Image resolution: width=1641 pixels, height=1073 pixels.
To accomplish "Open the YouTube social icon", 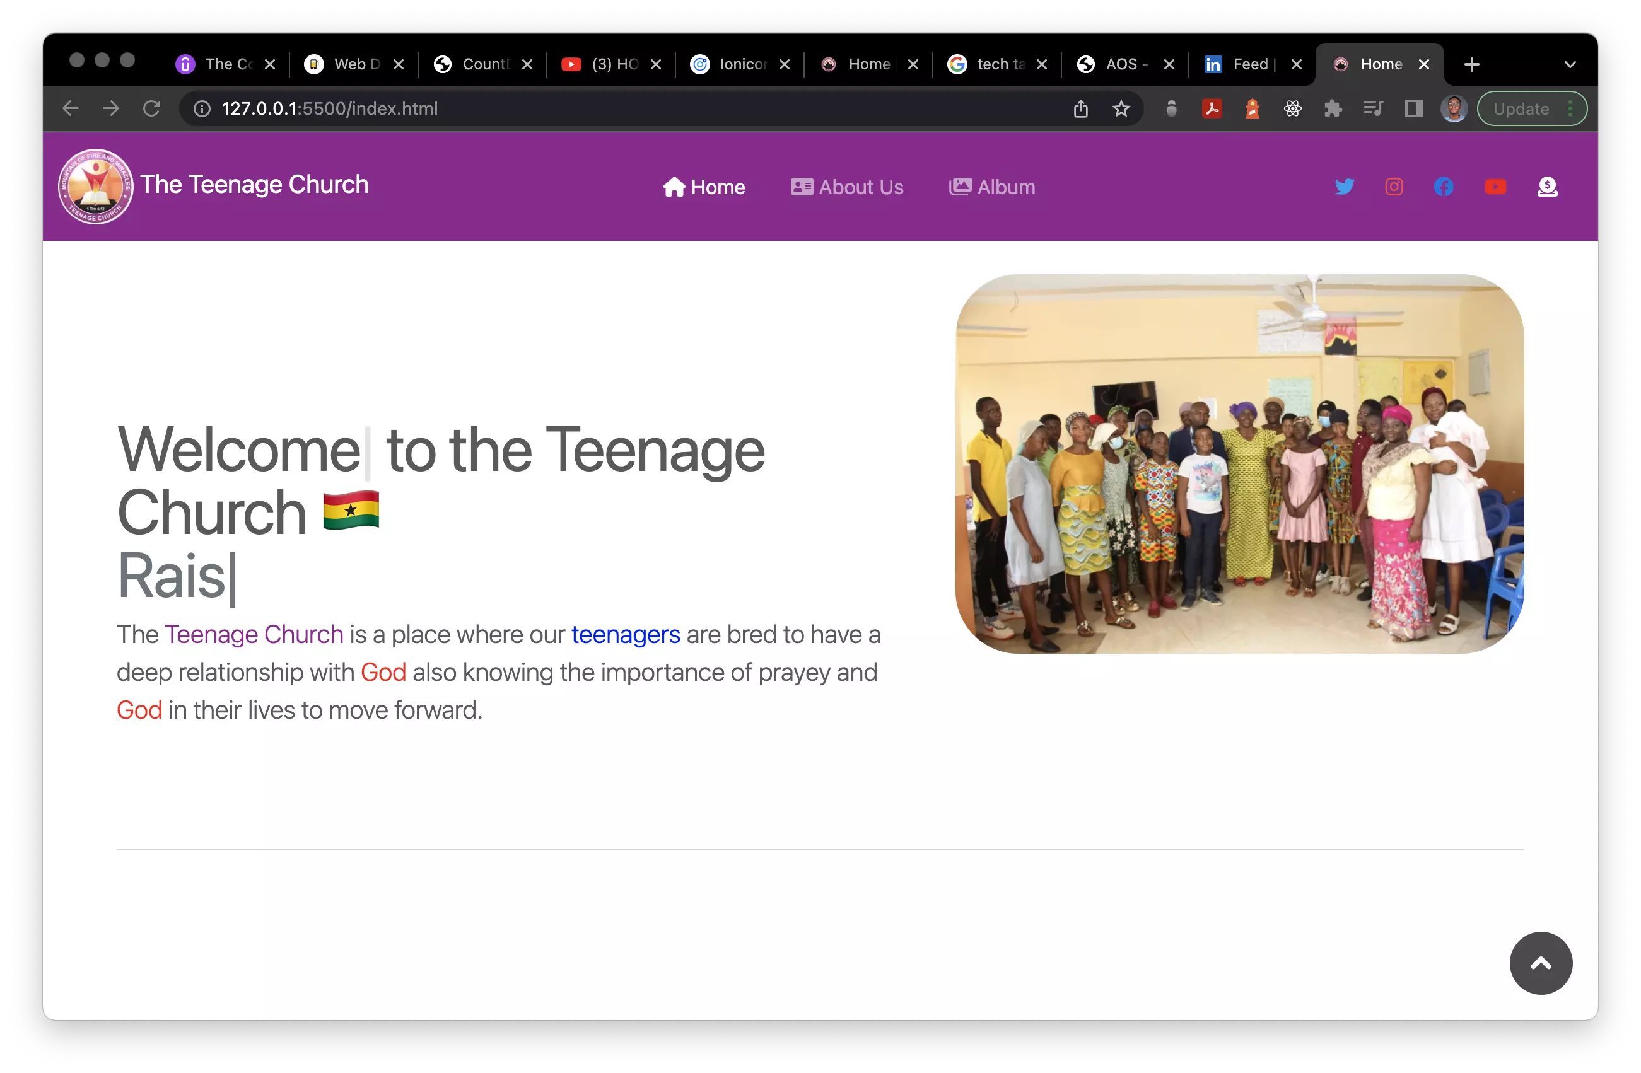I will tap(1495, 187).
